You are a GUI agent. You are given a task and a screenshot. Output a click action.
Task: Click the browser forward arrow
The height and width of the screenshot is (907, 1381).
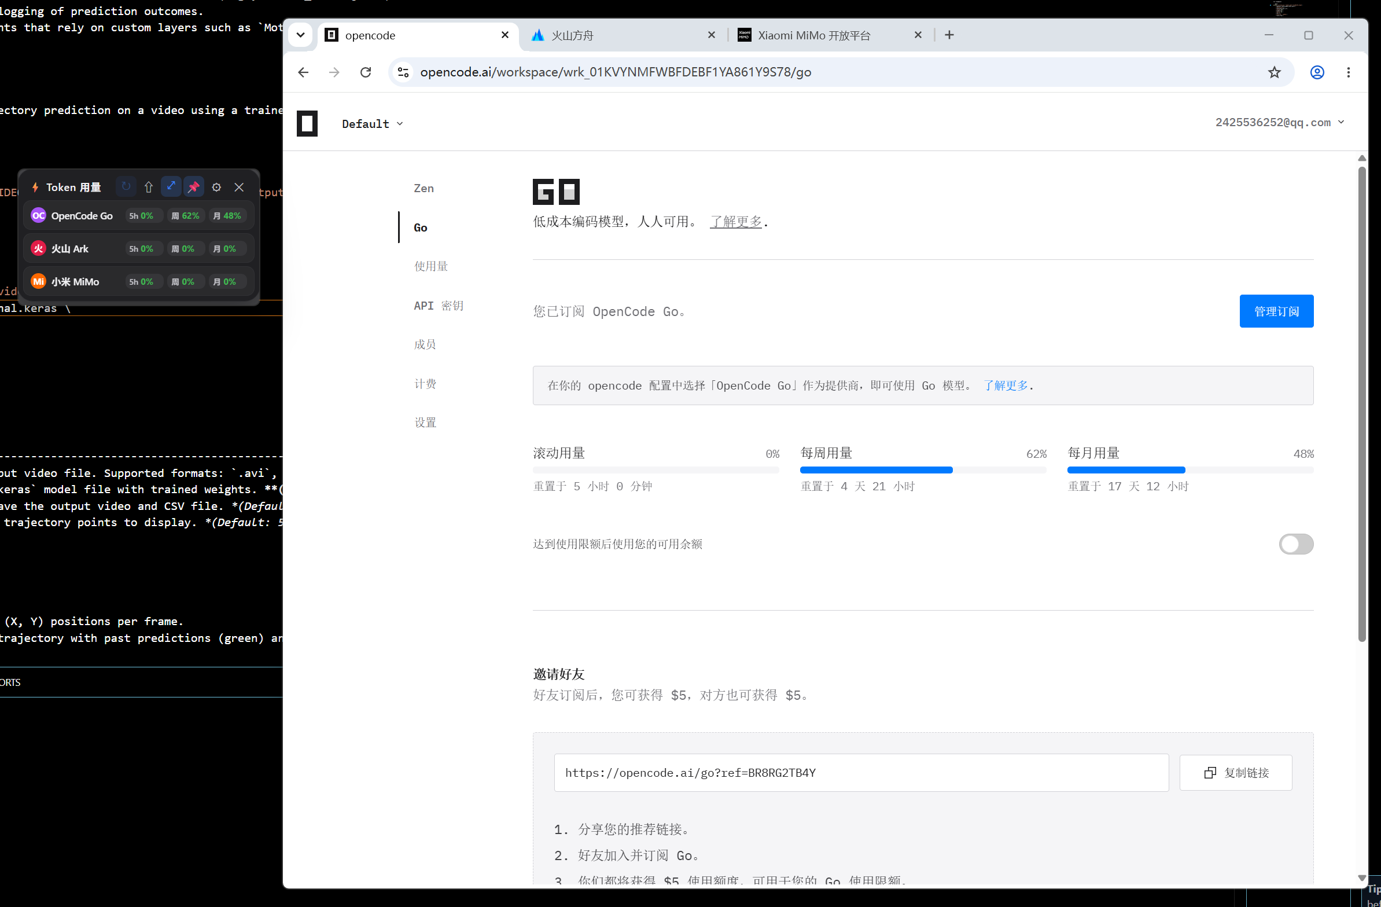(334, 72)
